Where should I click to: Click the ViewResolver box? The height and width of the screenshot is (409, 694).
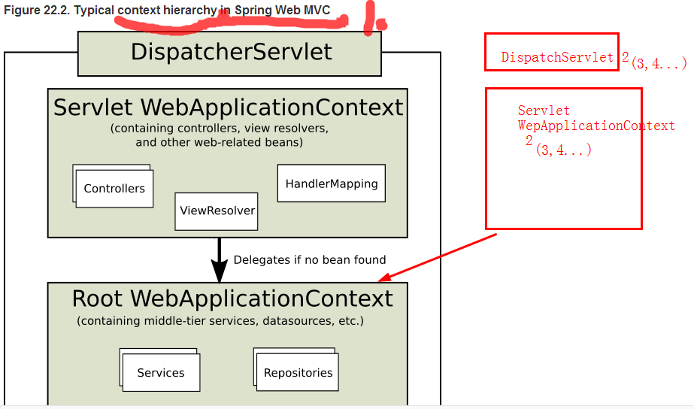[217, 211]
